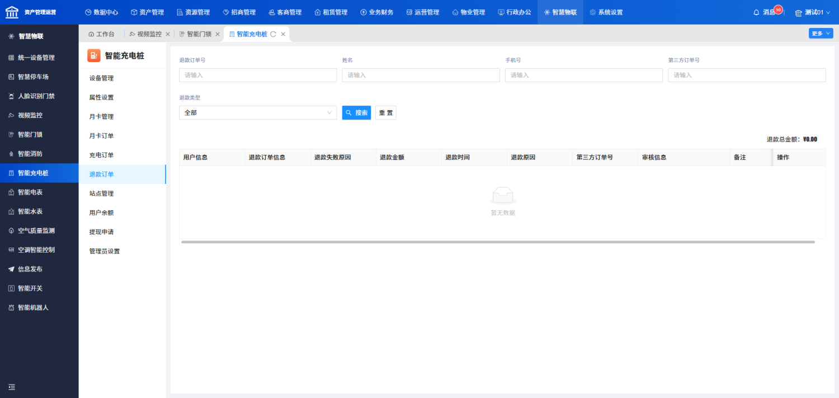The width and height of the screenshot is (839, 398).
Task: Open 站点管理 submenu item
Action: click(122, 193)
